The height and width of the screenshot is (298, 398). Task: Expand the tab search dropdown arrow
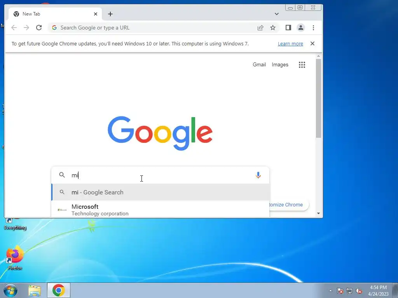277,14
